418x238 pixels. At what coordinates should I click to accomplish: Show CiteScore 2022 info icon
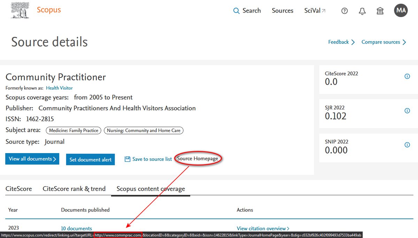407,77
